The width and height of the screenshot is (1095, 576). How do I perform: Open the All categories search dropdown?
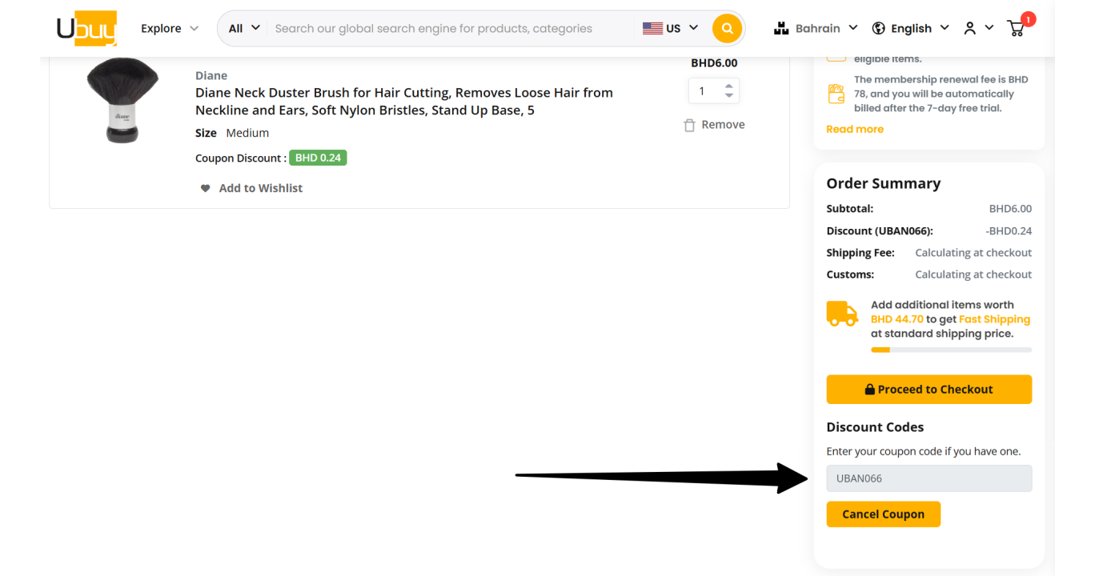pos(244,28)
